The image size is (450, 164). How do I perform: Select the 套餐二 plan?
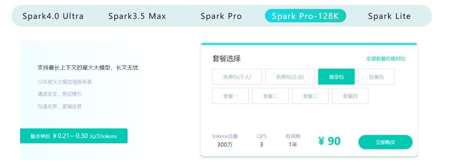[x=270, y=96]
